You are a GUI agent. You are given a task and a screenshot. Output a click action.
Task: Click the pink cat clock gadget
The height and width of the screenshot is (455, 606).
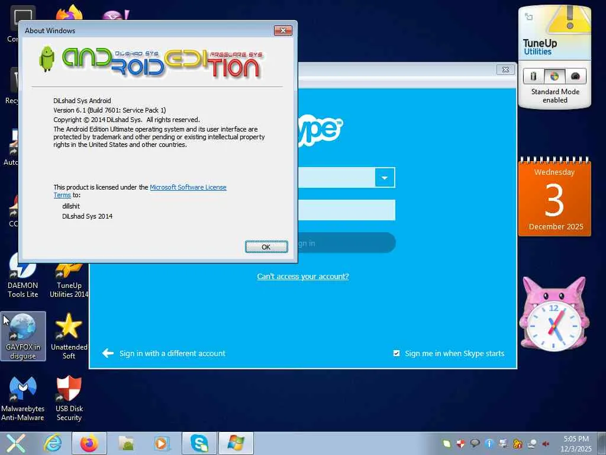tap(555, 314)
